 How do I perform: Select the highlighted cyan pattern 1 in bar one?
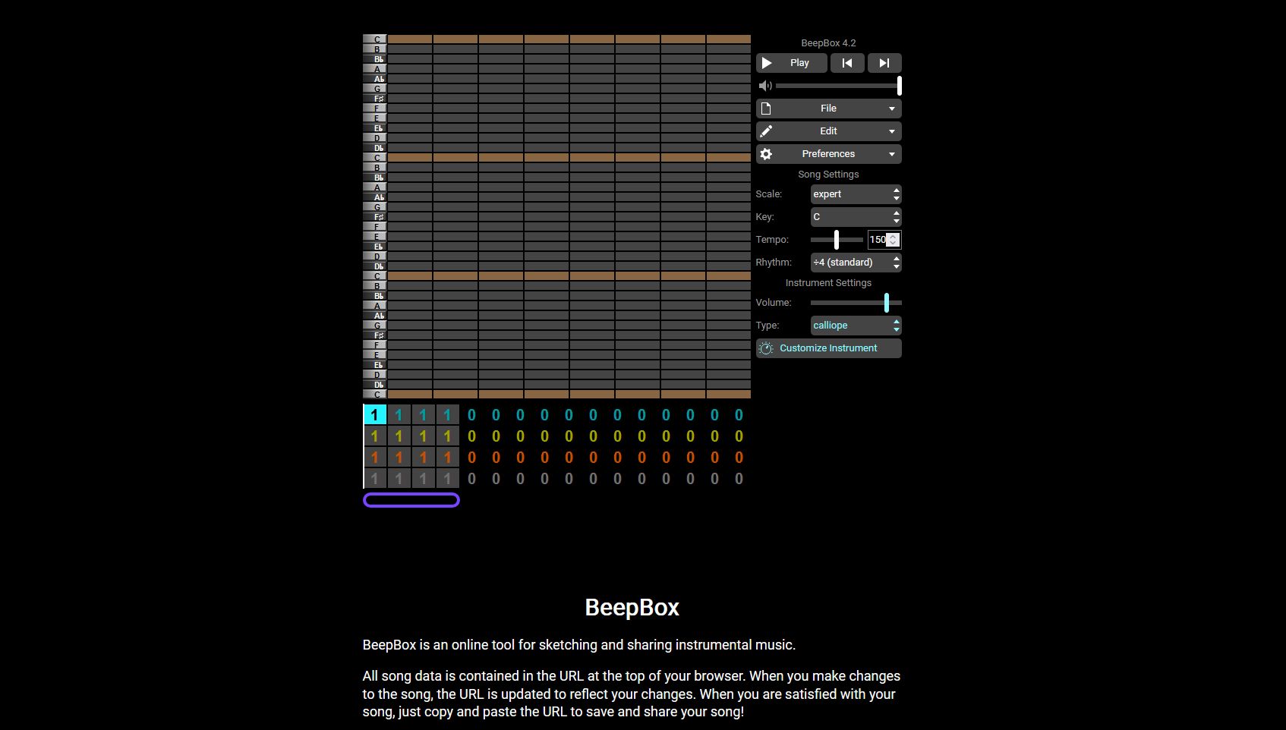375,415
